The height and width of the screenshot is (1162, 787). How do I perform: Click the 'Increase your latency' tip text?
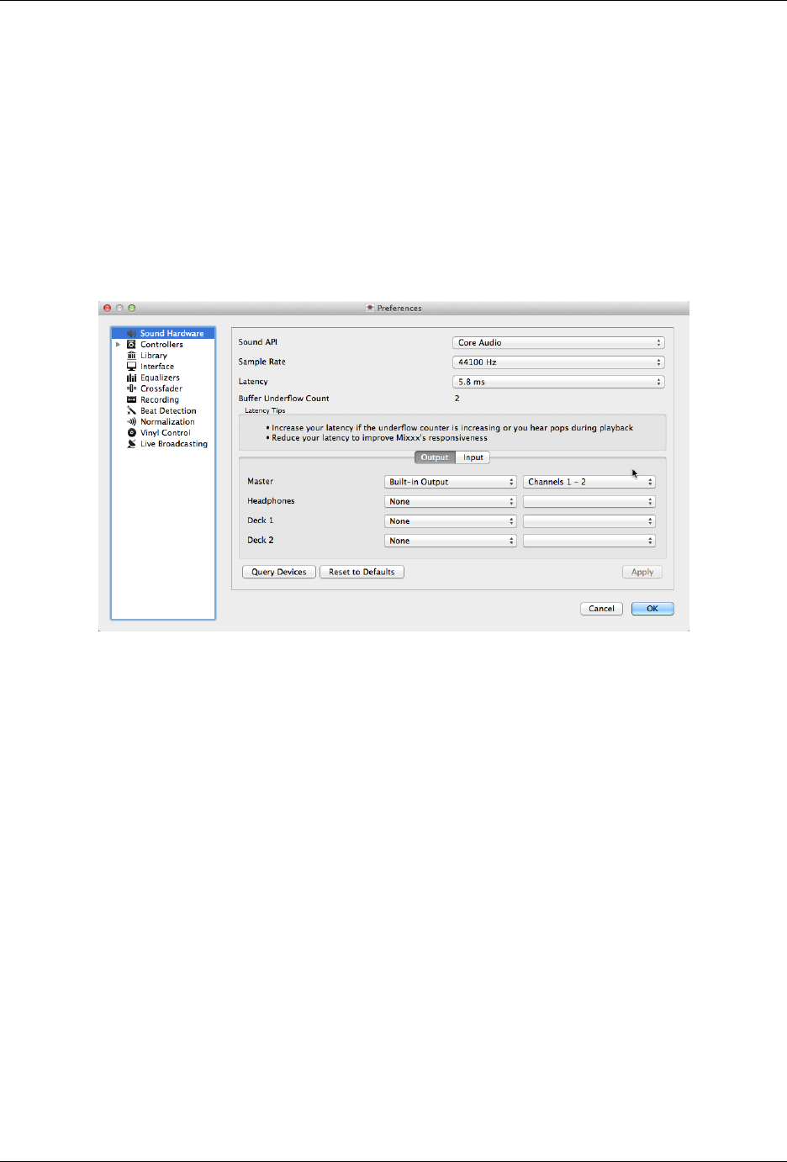click(x=452, y=428)
